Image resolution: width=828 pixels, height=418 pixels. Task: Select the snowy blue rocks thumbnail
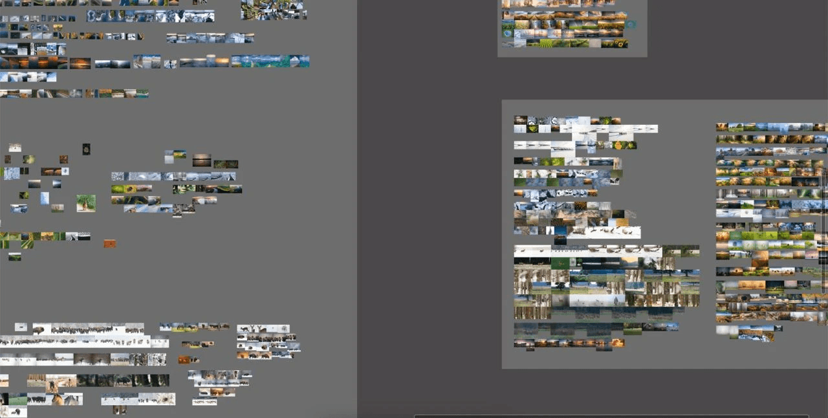point(19,209)
